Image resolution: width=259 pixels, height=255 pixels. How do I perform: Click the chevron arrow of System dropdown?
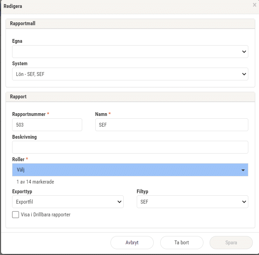pyautogui.click(x=244, y=74)
